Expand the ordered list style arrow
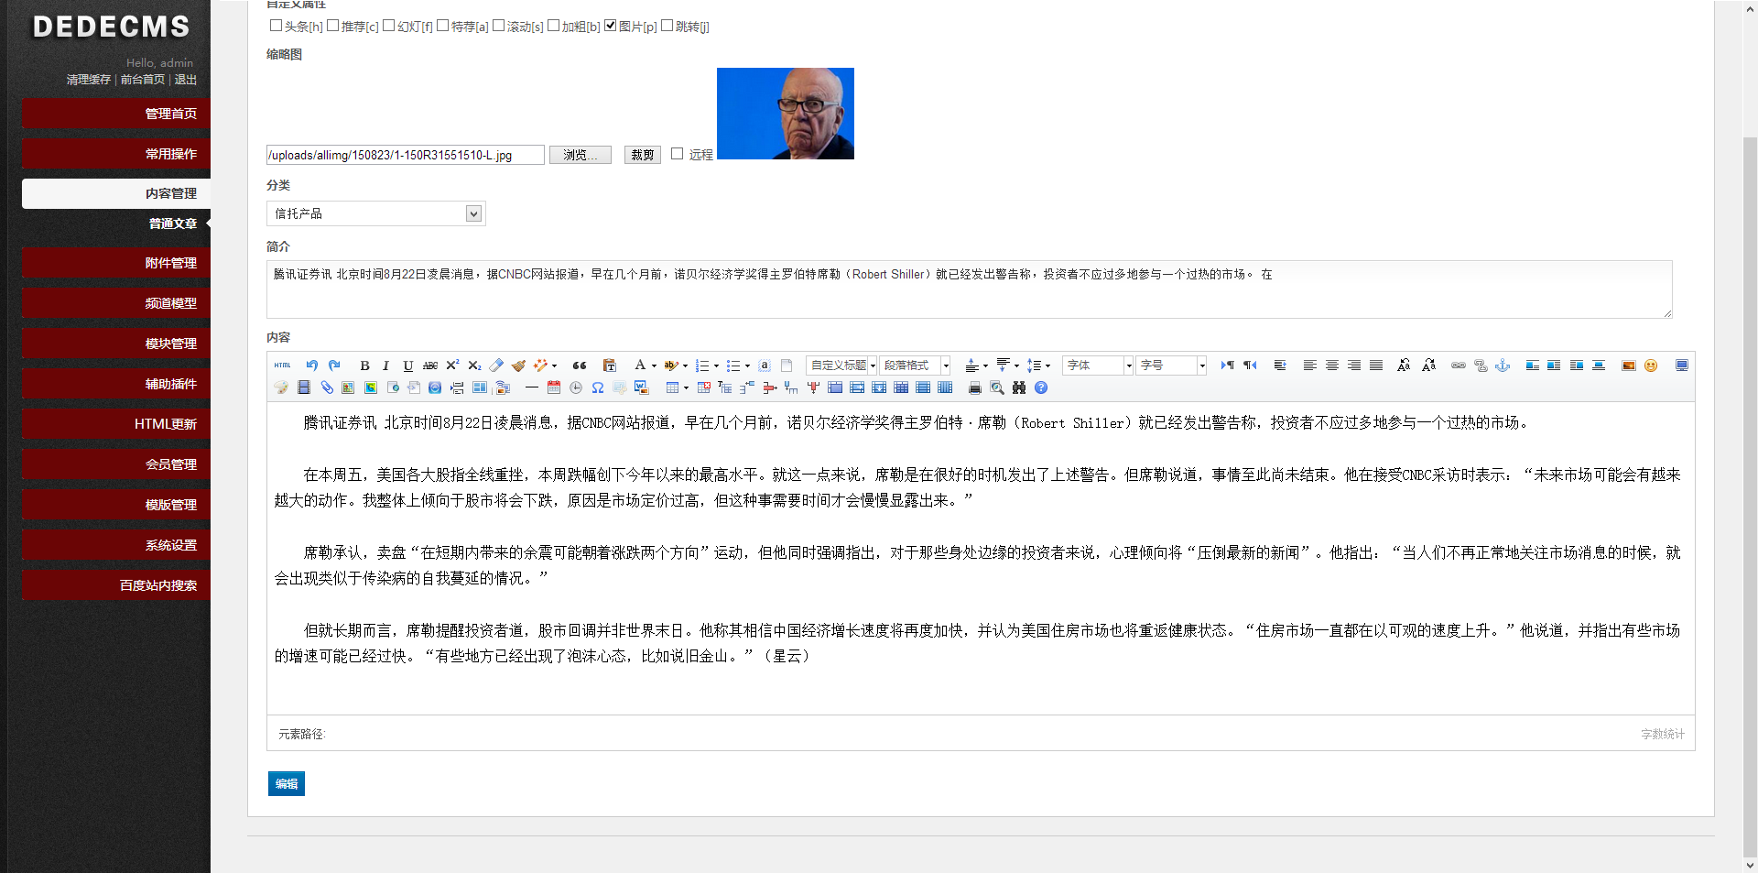Image resolution: width=1758 pixels, height=873 pixels. coord(716,366)
